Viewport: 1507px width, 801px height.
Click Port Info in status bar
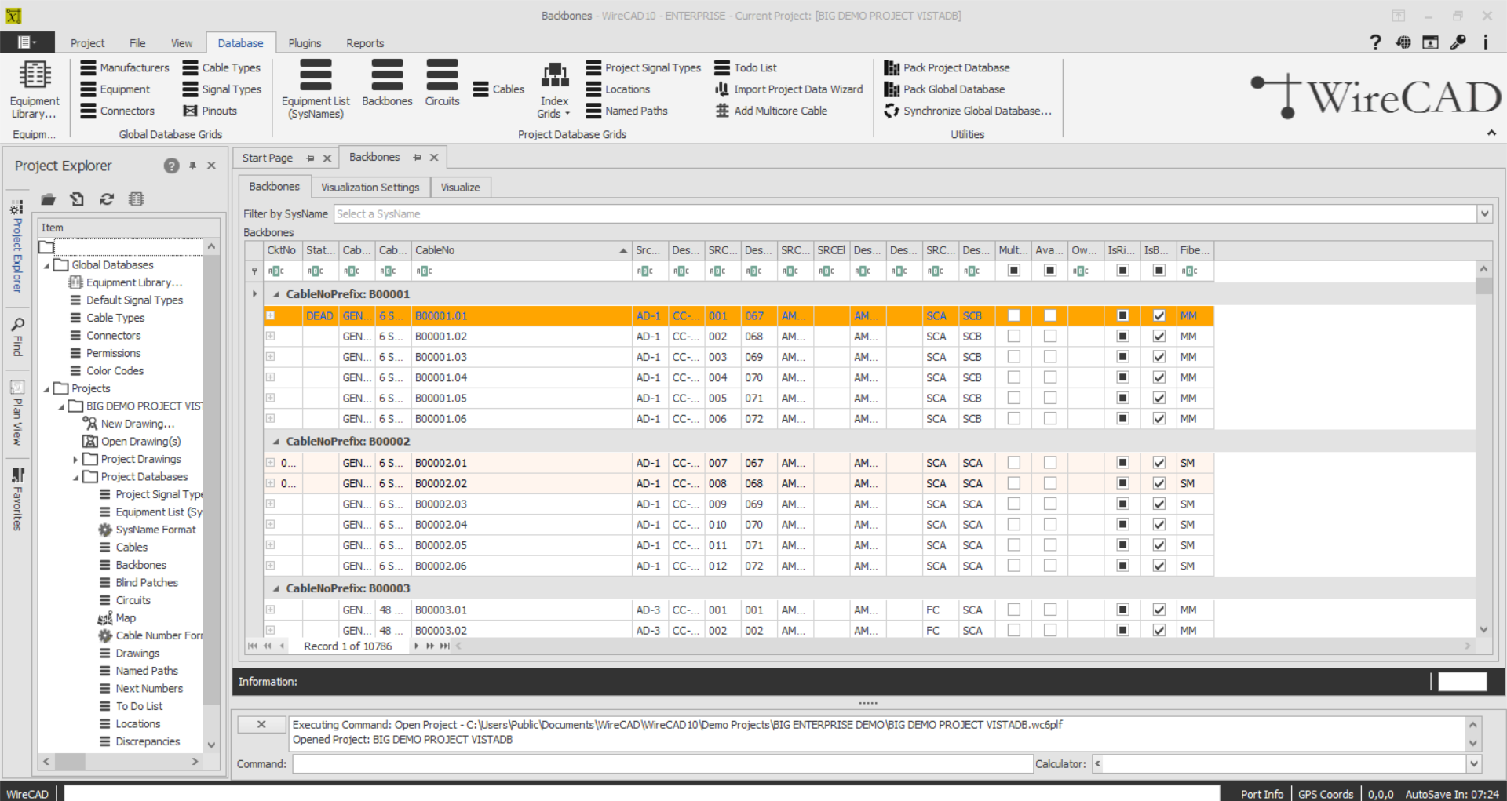1261,794
